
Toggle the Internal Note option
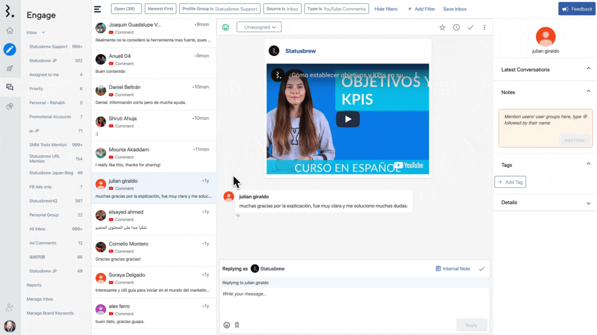point(453,269)
